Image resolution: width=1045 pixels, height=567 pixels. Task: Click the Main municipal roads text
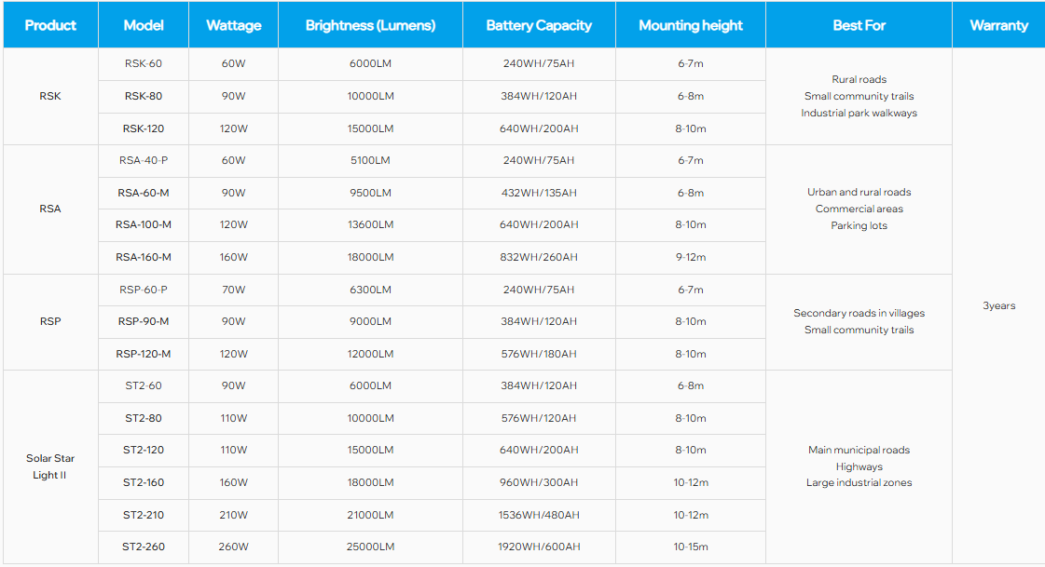pos(859,450)
